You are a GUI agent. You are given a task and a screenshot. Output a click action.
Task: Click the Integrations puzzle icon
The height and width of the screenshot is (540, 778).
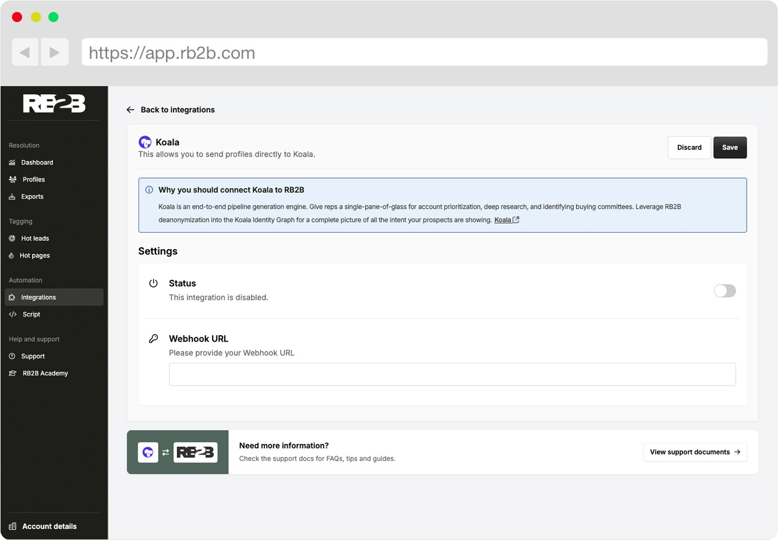(12, 297)
